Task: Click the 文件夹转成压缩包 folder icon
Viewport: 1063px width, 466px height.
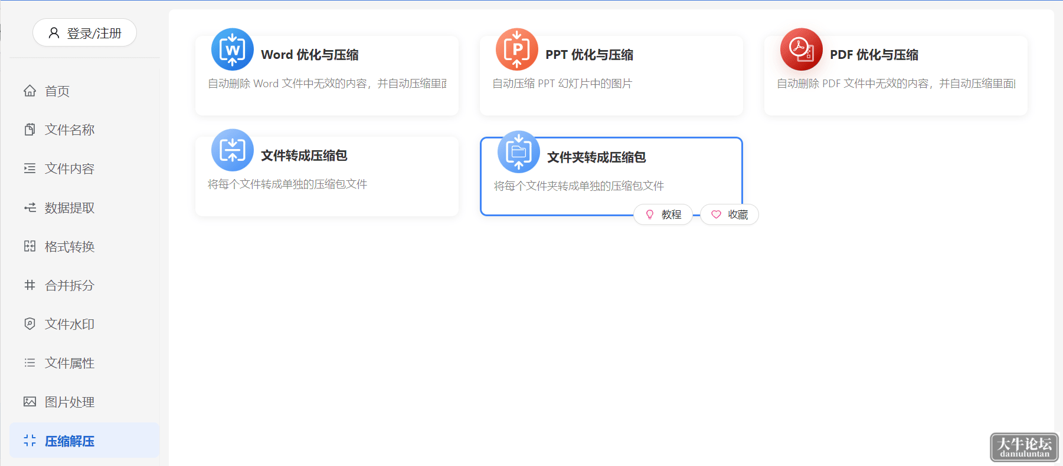Action: (x=519, y=152)
